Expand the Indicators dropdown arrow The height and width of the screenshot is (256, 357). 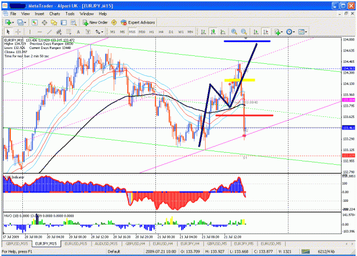[x=282, y=32]
